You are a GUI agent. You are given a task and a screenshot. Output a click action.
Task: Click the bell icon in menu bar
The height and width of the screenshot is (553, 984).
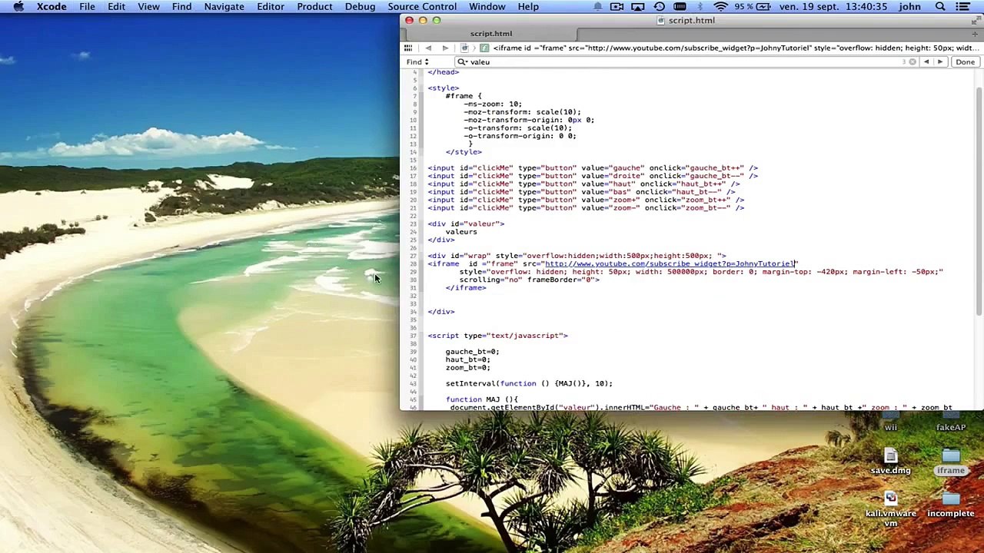click(597, 7)
